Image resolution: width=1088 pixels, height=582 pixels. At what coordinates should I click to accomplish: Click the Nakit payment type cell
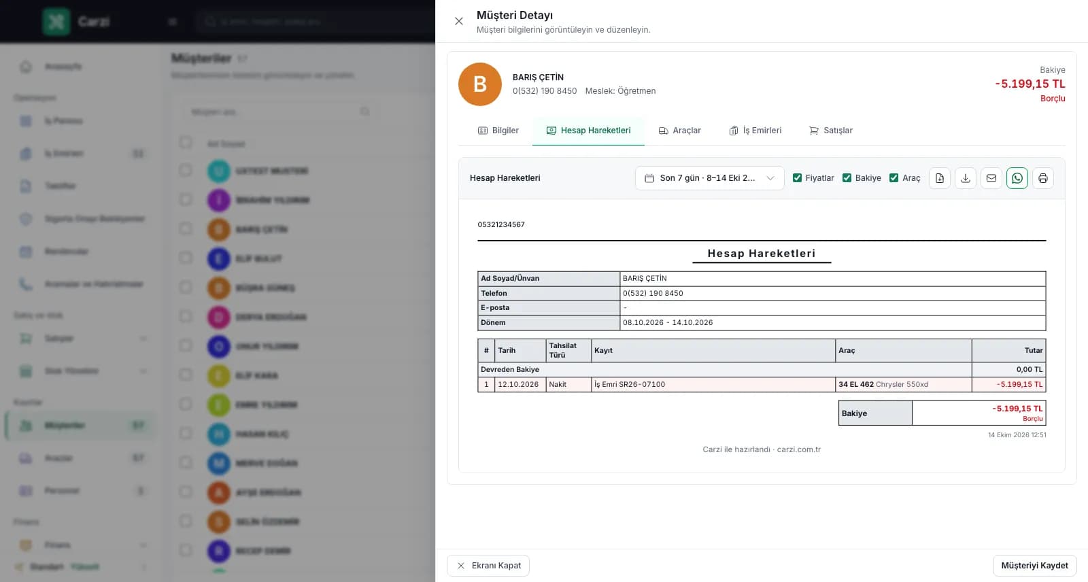click(568, 385)
